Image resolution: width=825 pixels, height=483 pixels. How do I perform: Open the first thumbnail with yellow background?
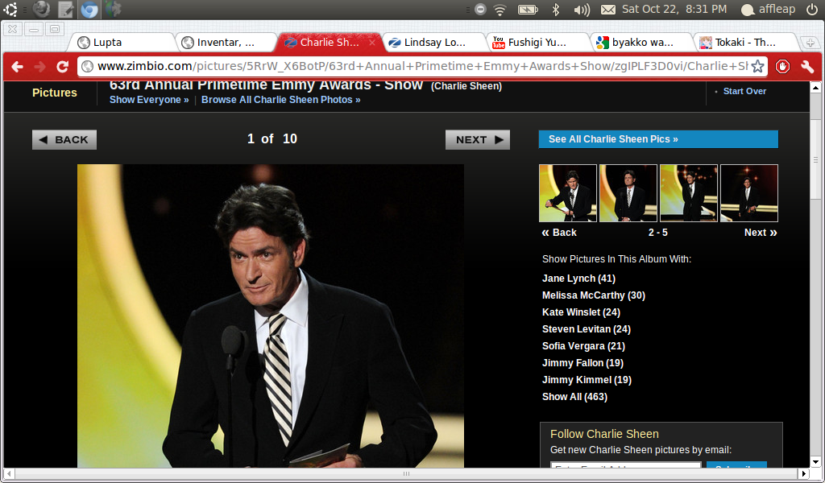click(x=568, y=193)
